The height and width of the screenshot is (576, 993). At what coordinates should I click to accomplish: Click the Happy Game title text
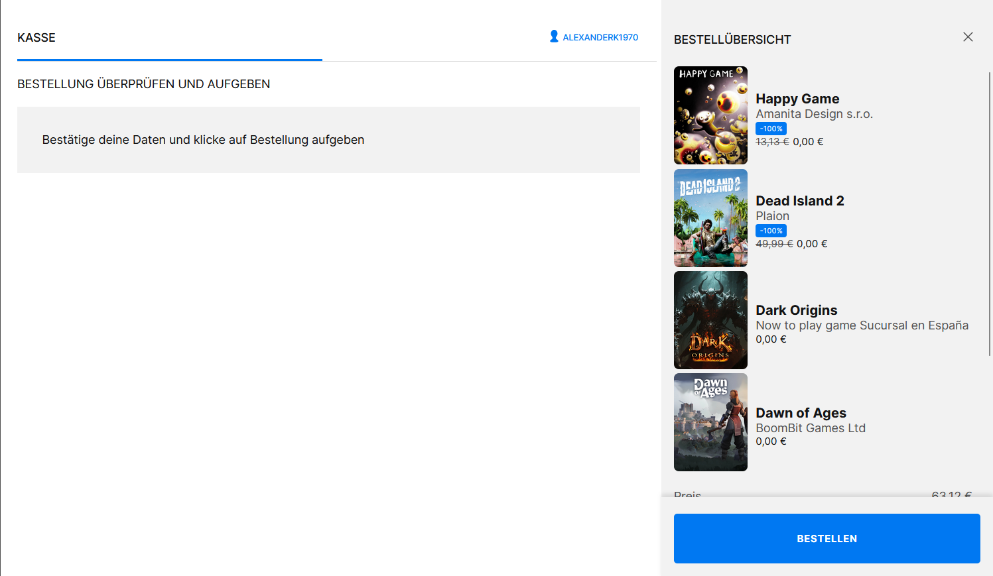pyautogui.click(x=797, y=99)
